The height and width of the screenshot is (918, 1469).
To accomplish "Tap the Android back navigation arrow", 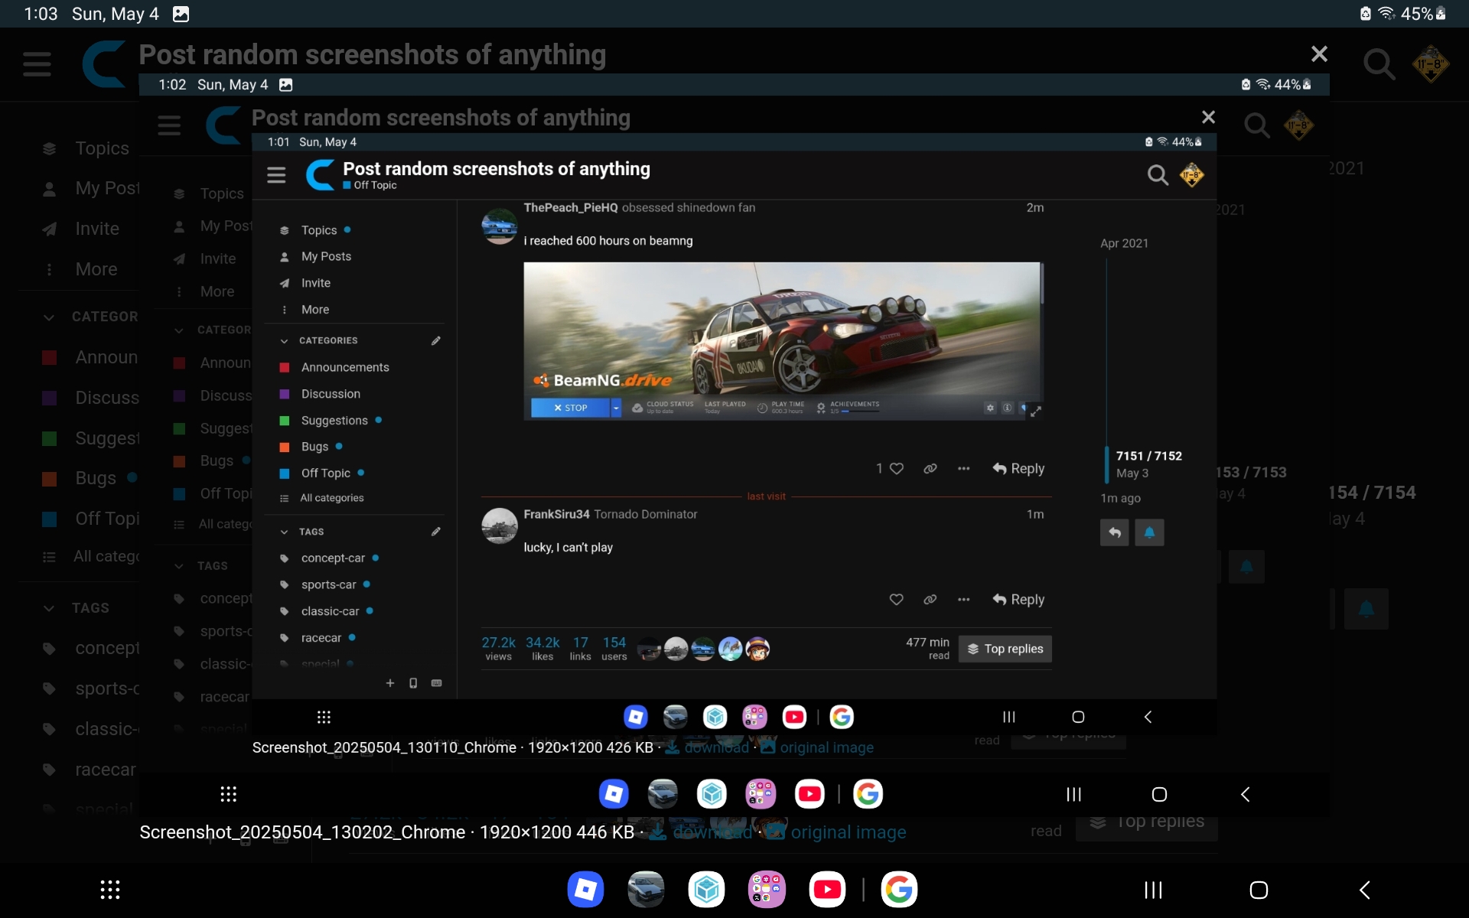I will (1364, 890).
